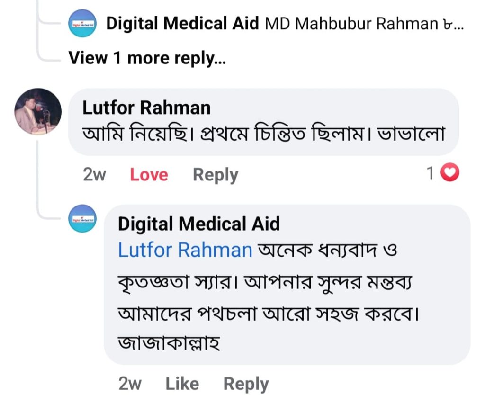Open Digital Medical Aid name in top collapsed reply
This screenshot has width=485, height=395.
pyautogui.click(x=182, y=23)
